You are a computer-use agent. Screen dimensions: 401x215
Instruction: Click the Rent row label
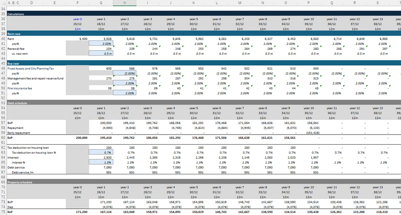[x=10, y=39]
